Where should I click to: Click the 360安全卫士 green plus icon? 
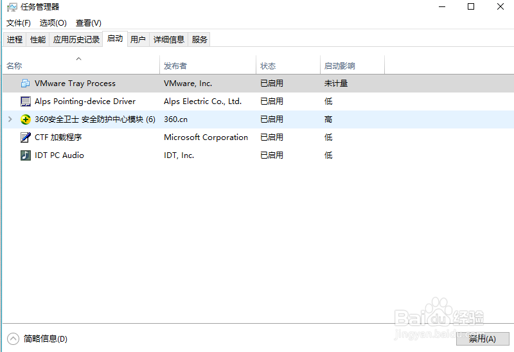(26, 119)
